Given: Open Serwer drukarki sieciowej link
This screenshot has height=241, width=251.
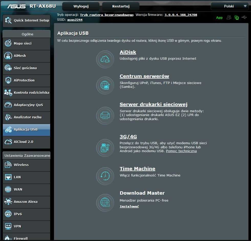Looking at the screenshot, I should [154, 104].
